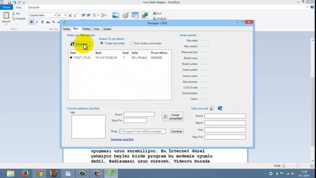Focus the 'Datos de la red' Key field
The width and height of the screenshot is (316, 178).
[x=225, y=130]
